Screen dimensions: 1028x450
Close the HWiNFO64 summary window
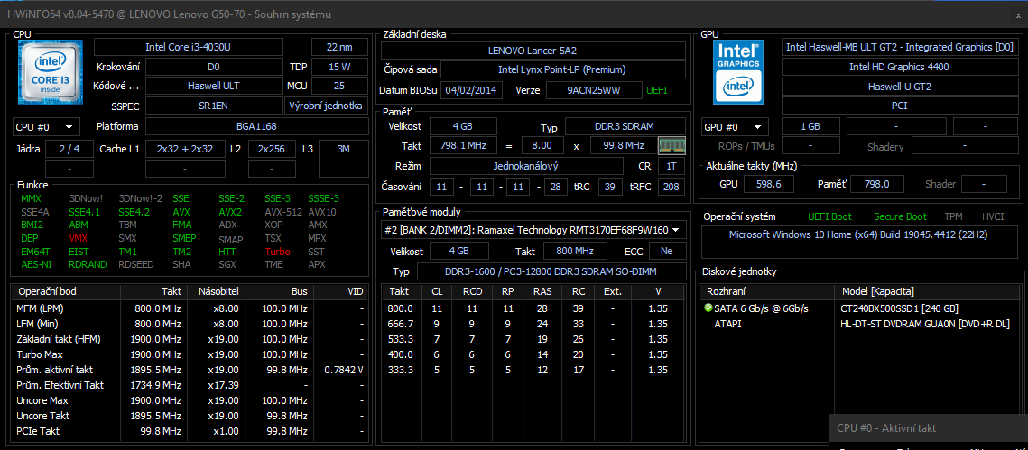coord(1018,14)
